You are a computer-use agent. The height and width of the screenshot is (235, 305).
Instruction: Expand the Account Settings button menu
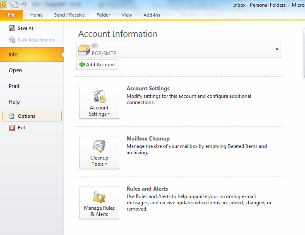pos(99,102)
